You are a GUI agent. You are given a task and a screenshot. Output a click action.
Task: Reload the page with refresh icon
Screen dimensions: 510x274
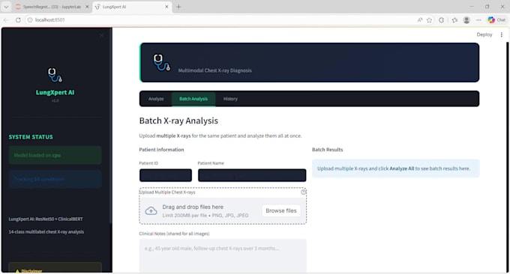coord(18,19)
